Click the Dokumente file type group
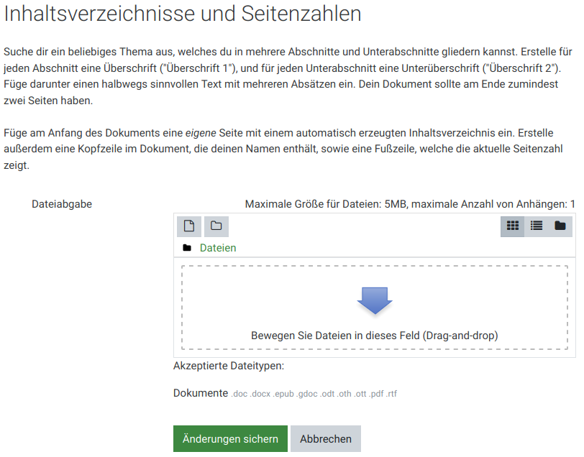 point(200,394)
